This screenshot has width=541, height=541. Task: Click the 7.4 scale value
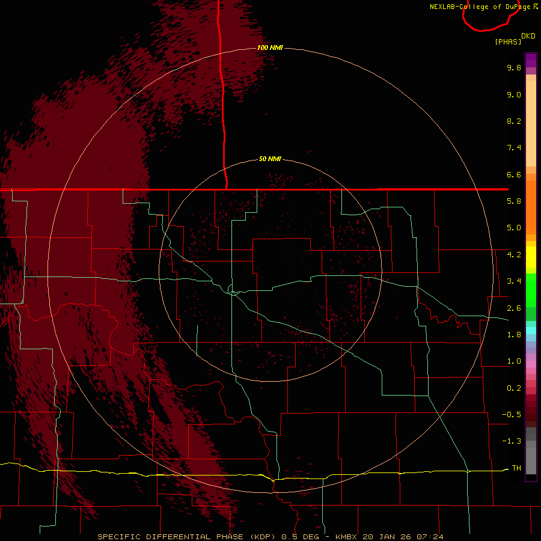tap(514, 148)
